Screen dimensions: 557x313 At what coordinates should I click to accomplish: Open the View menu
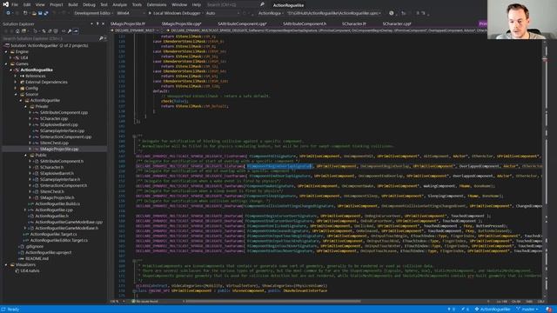(40, 4)
